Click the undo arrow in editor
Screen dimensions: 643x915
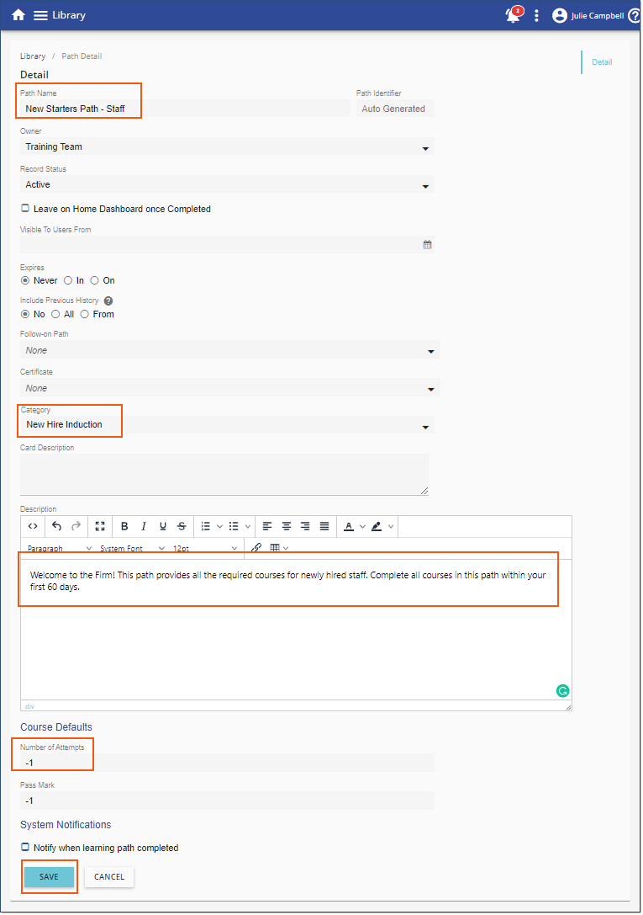point(56,526)
